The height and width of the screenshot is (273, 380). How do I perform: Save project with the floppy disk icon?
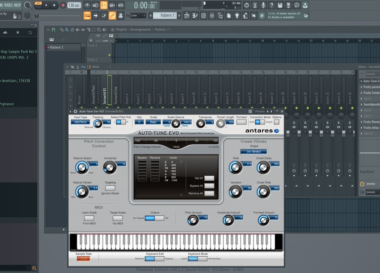[x=280, y=5]
